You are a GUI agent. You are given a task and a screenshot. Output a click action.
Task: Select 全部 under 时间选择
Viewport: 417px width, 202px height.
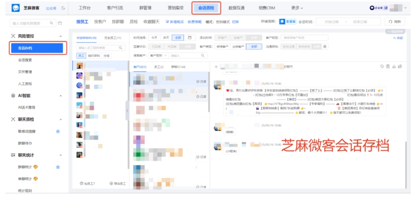[178, 38]
